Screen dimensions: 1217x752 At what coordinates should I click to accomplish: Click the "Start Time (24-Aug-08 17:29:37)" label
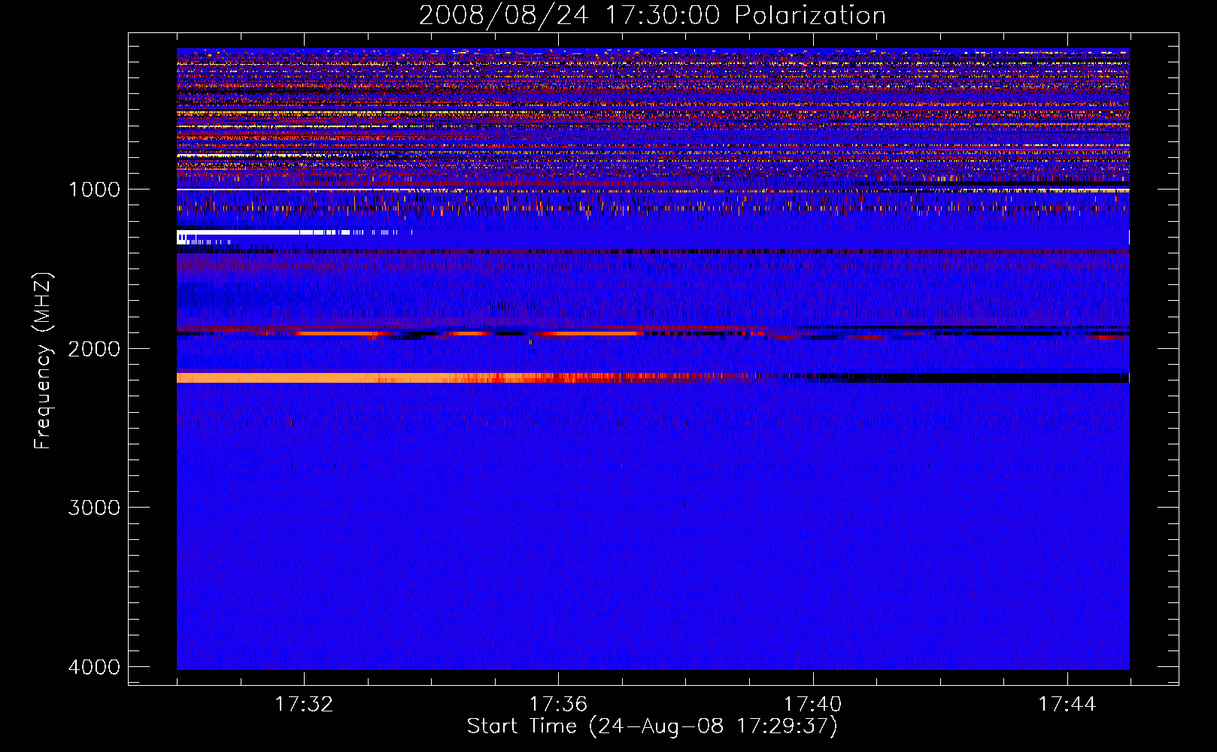click(652, 726)
